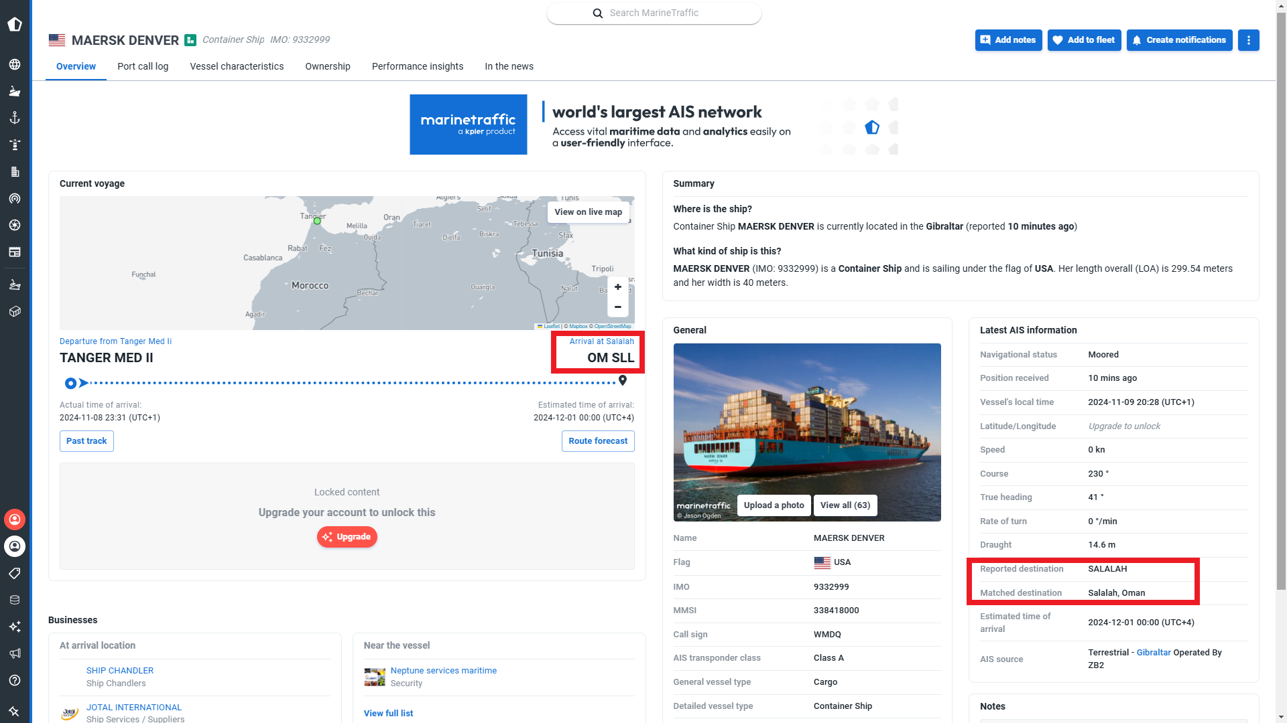
Task: Click the MarineTraffic home logo icon
Action: tap(15, 25)
